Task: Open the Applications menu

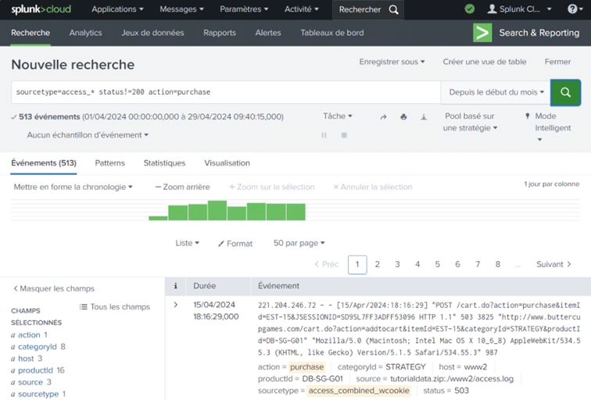Action: (117, 9)
